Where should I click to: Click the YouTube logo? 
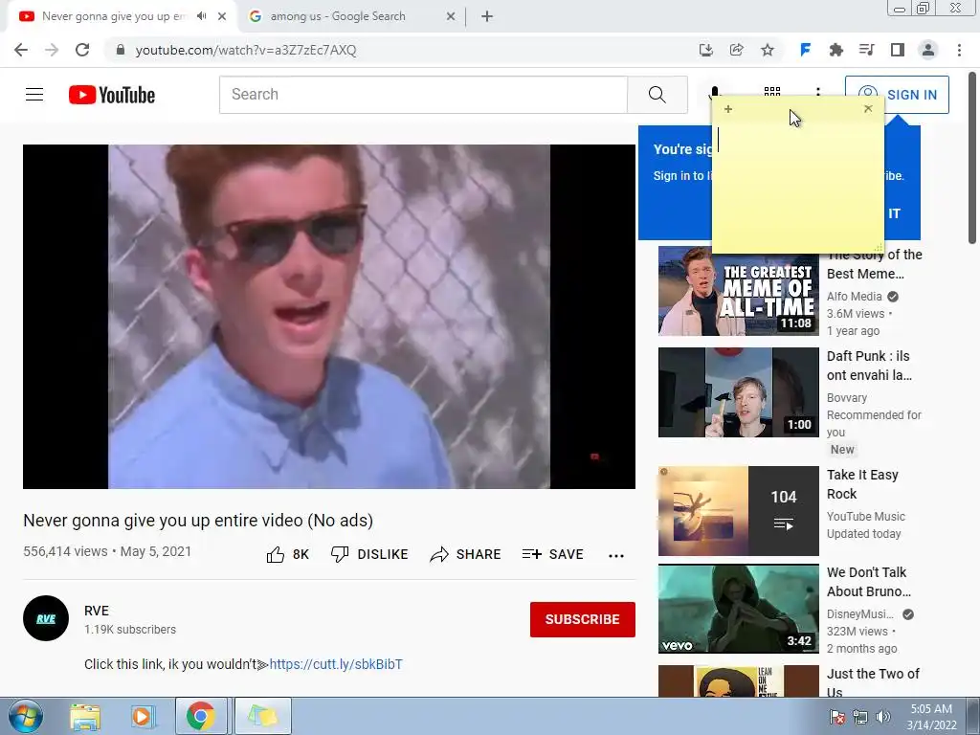(112, 95)
